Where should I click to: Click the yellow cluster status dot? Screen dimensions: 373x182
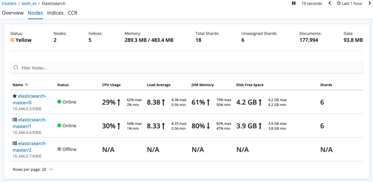pyautogui.click(x=12, y=40)
